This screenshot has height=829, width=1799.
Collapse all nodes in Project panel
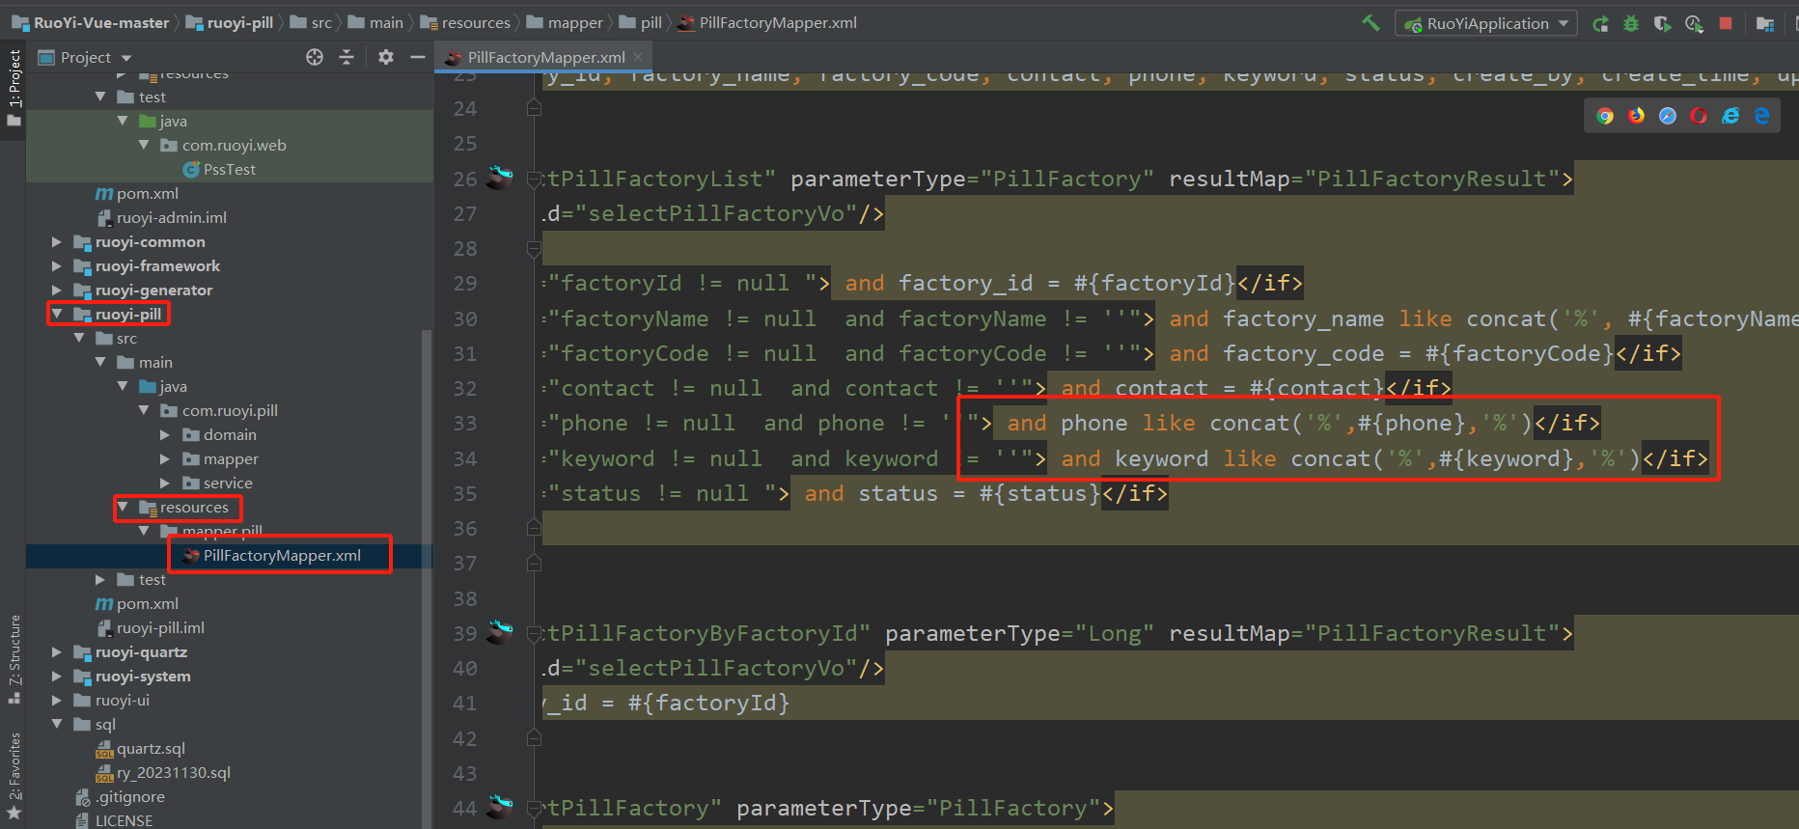[346, 58]
